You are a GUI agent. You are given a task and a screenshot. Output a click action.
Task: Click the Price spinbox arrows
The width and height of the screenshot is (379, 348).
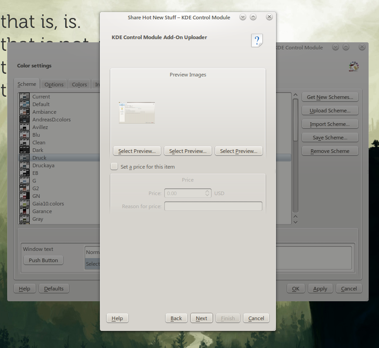207,193
